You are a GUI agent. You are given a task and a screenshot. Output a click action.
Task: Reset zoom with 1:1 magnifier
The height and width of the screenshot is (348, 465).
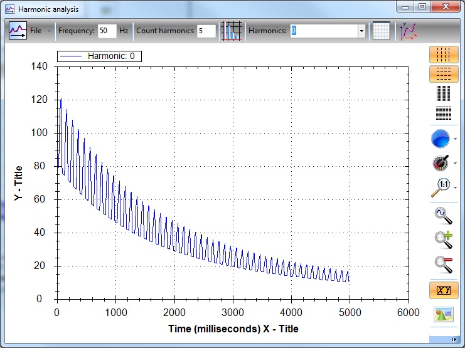click(441, 187)
